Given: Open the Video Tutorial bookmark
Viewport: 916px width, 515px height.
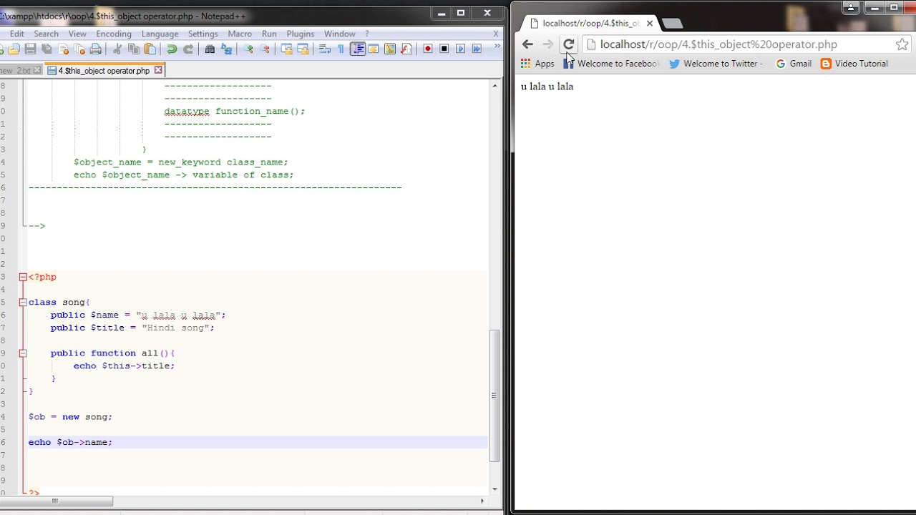Looking at the screenshot, I should pyautogui.click(x=854, y=64).
